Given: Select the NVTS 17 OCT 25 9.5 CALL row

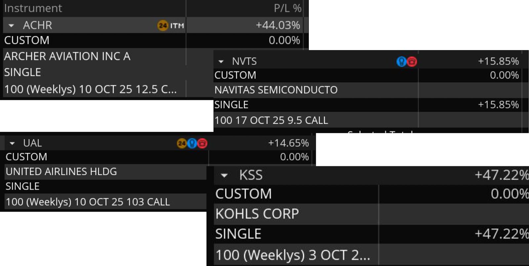Looking at the screenshot, I should [x=271, y=120].
